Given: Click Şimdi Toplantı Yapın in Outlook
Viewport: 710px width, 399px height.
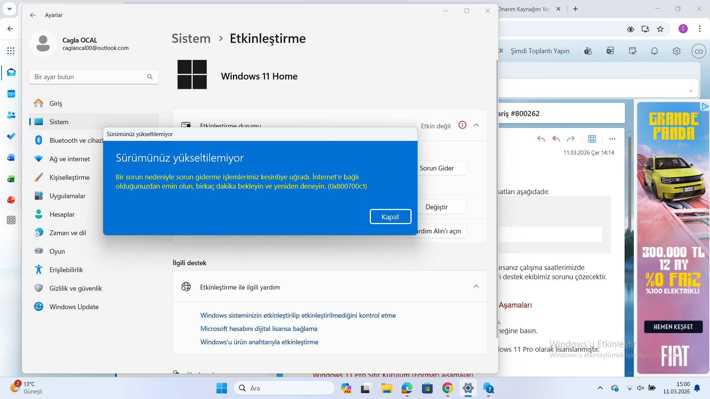Looking at the screenshot, I should [x=540, y=51].
